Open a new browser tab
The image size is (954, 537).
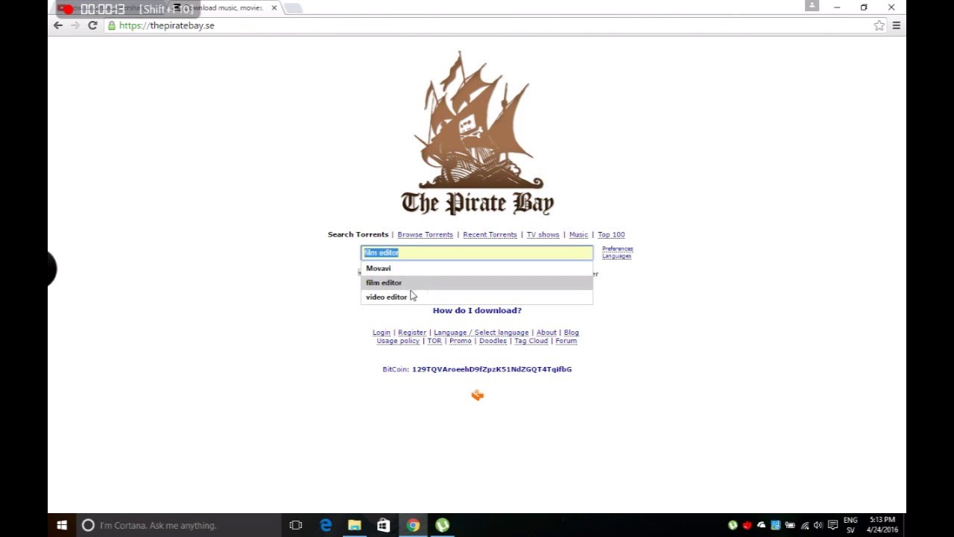(x=293, y=7)
